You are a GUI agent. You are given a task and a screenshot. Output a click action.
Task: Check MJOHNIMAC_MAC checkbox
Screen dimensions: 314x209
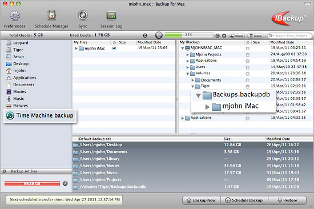(x=248, y=49)
